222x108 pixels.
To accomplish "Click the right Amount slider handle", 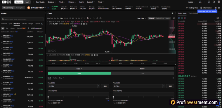I will point(113,97).
